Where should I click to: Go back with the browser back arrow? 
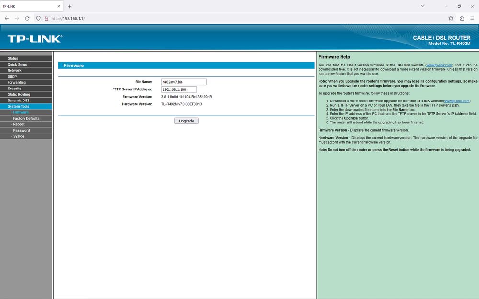[7, 18]
